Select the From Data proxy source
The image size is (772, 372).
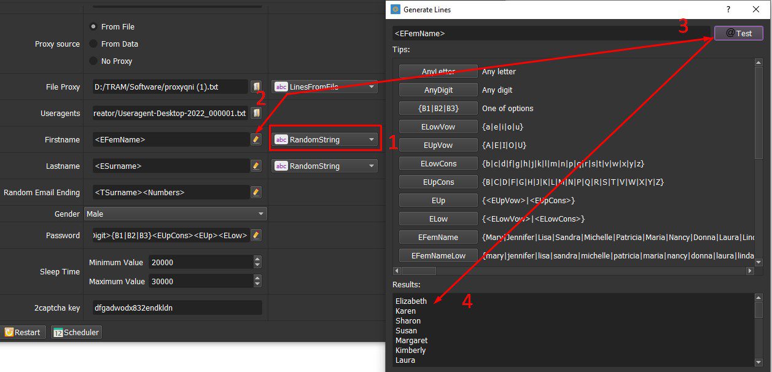point(114,44)
